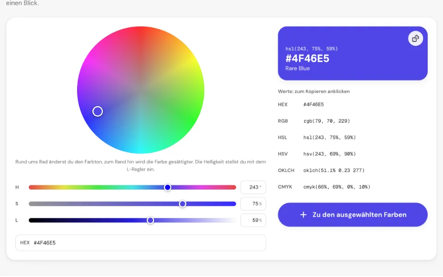Click the lightness slider handle
Screen dimensions: 443x277
pyautogui.click(x=150, y=220)
